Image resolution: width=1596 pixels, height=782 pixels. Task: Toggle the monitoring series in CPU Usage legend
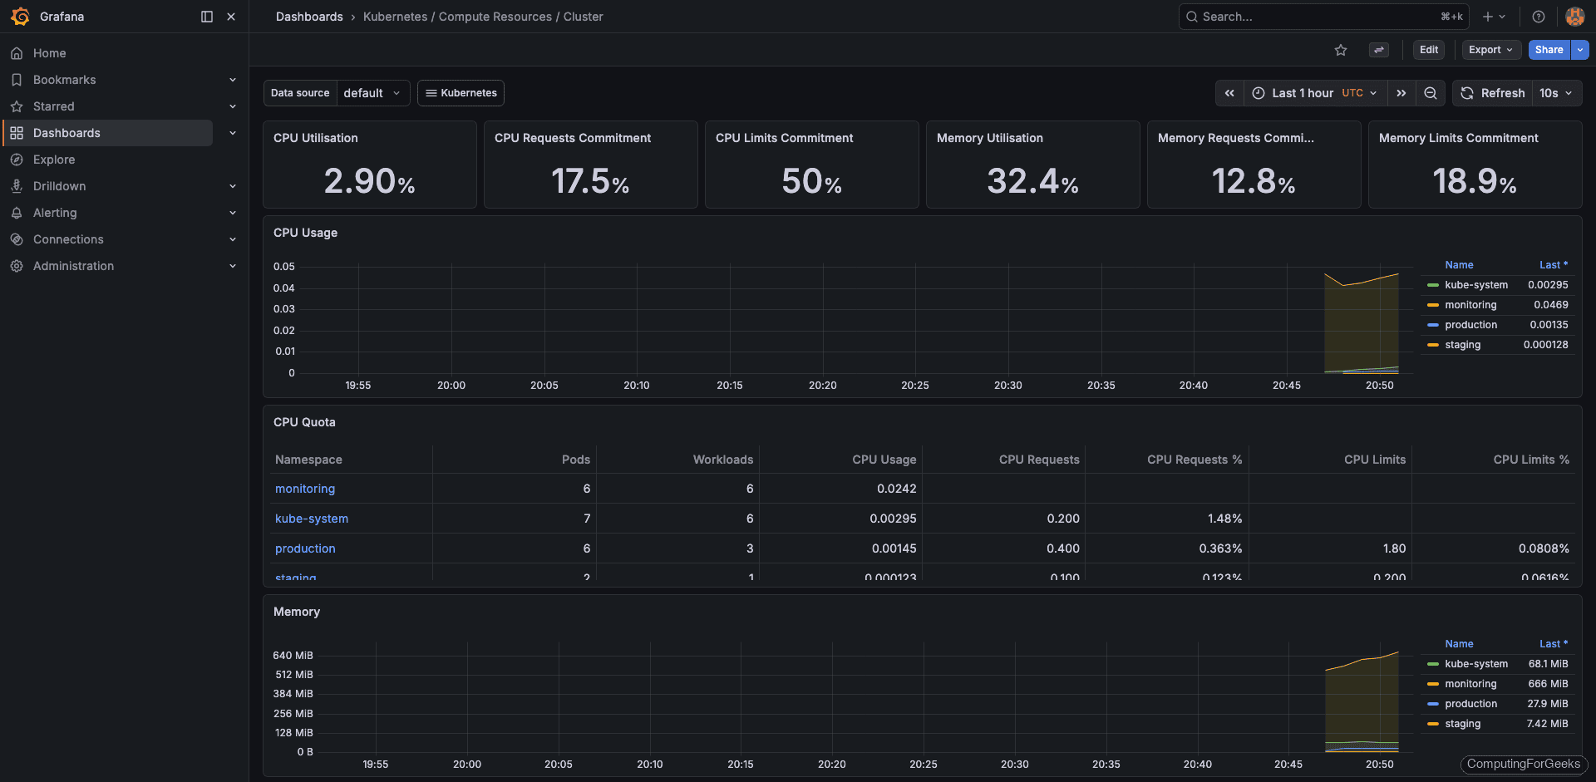[x=1470, y=304]
